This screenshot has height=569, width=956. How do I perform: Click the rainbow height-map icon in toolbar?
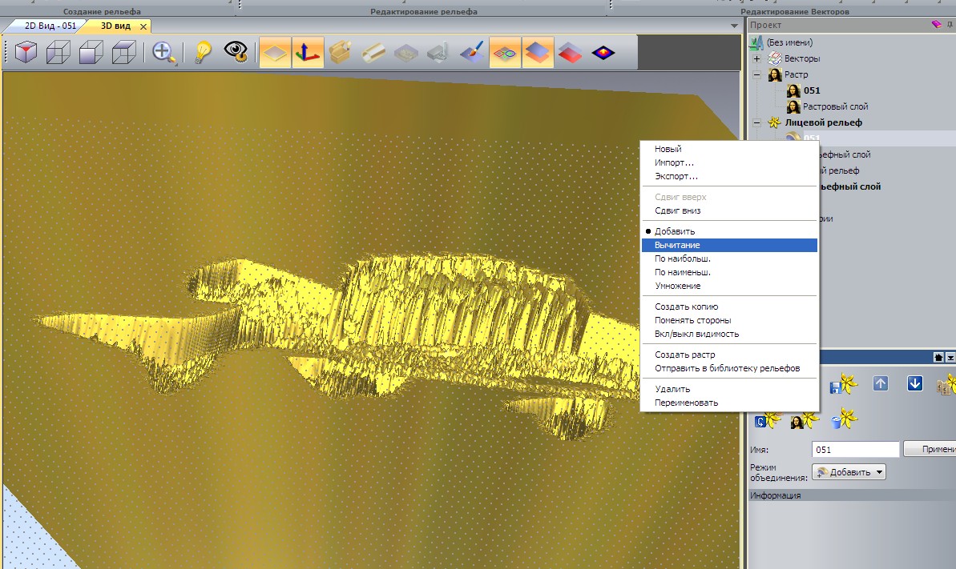coord(603,54)
